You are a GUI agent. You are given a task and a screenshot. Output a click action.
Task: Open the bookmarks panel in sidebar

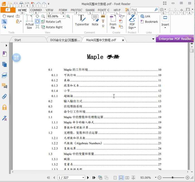point(5,54)
